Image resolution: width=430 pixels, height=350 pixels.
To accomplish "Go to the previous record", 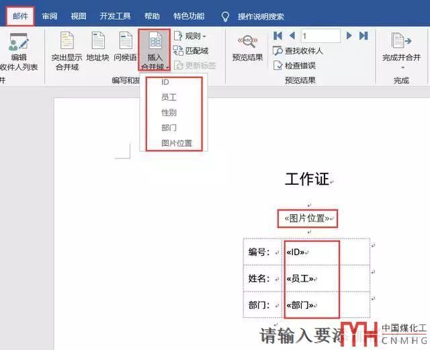I will point(292,36).
